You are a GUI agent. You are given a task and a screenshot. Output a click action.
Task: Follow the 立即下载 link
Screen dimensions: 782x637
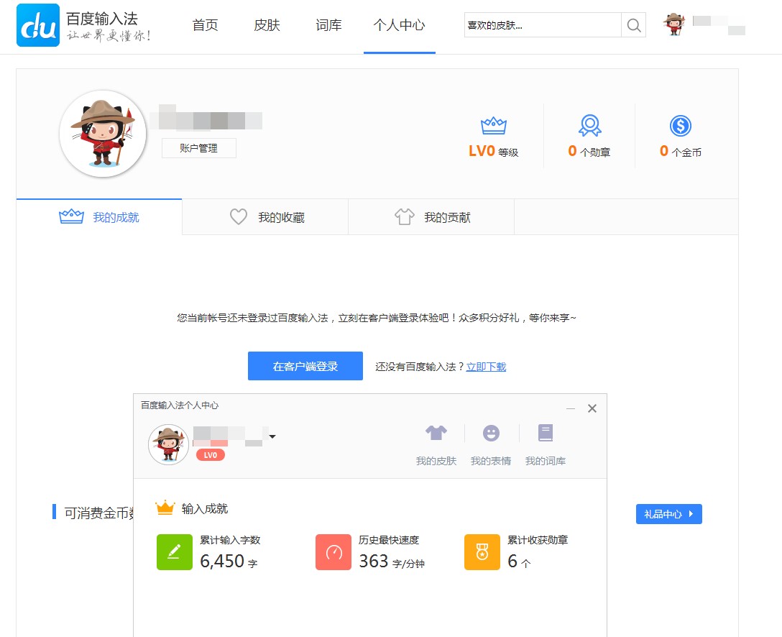click(487, 367)
